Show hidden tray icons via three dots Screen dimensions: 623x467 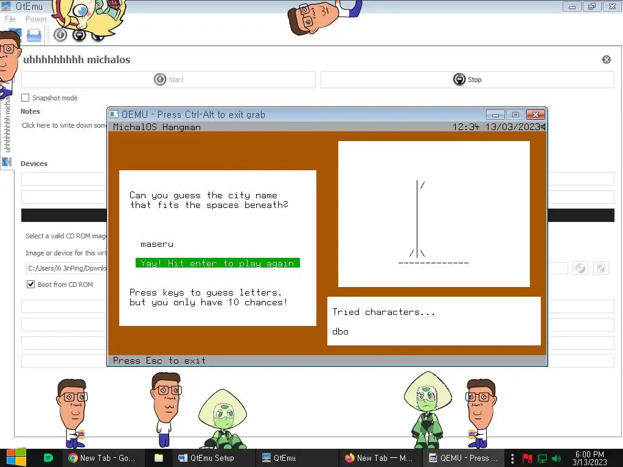(512, 458)
